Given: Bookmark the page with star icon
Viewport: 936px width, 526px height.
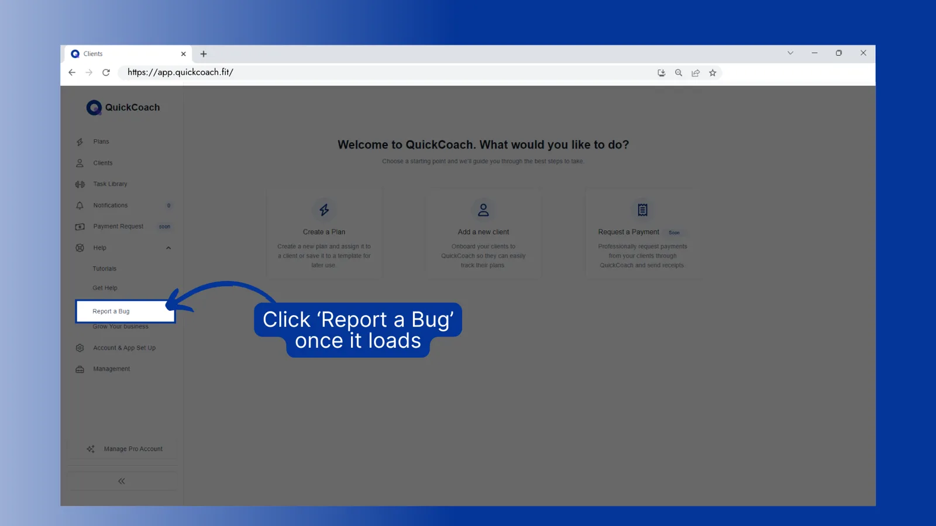Looking at the screenshot, I should 713,73.
